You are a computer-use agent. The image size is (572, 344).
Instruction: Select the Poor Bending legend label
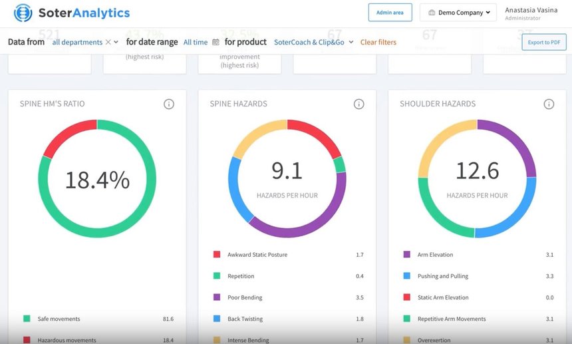(245, 297)
